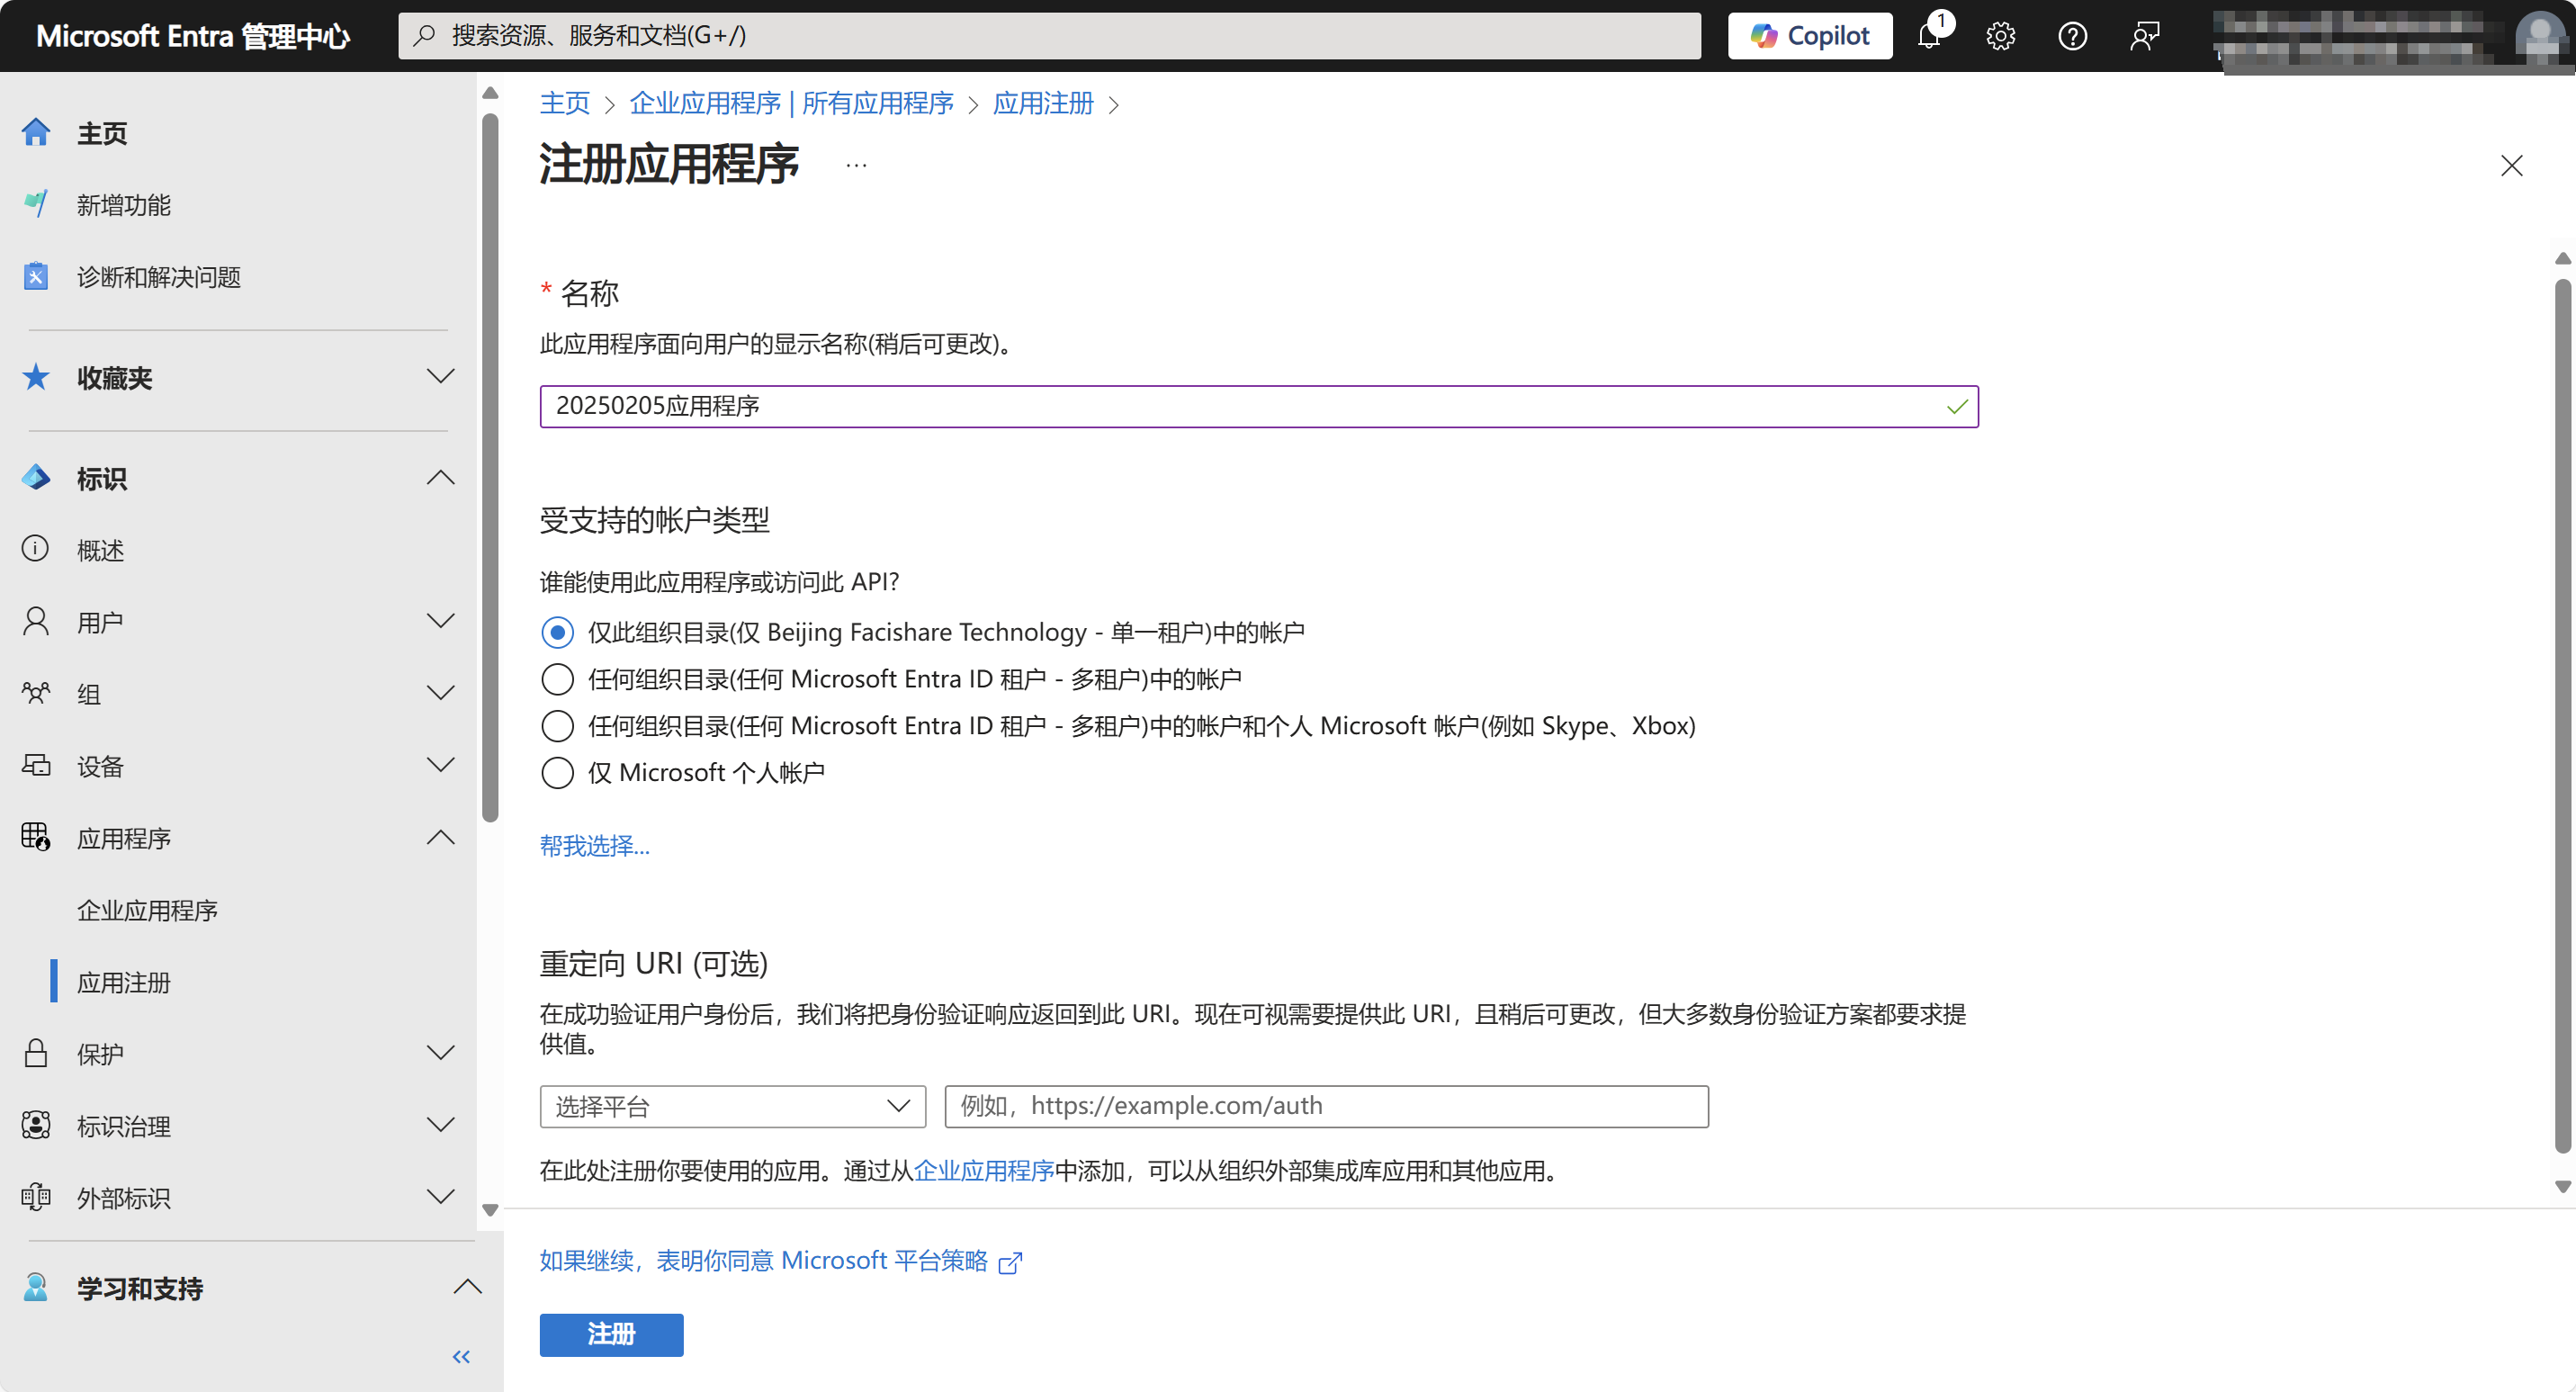Open 新增功能 in sidebar
Screen dimensions: 2576x1392
point(124,204)
